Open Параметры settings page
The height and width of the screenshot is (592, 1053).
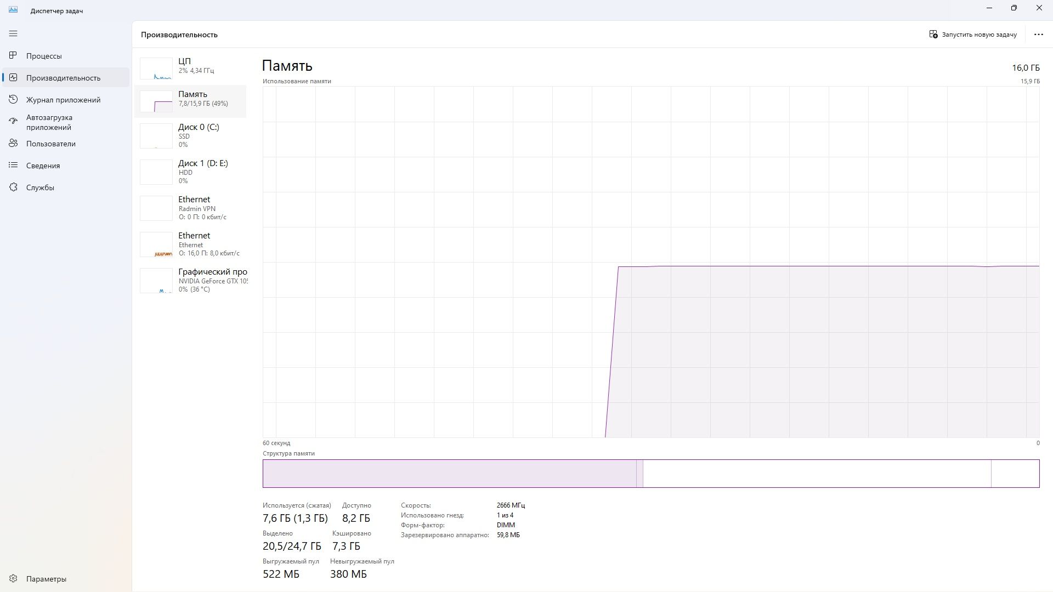pyautogui.click(x=66, y=579)
